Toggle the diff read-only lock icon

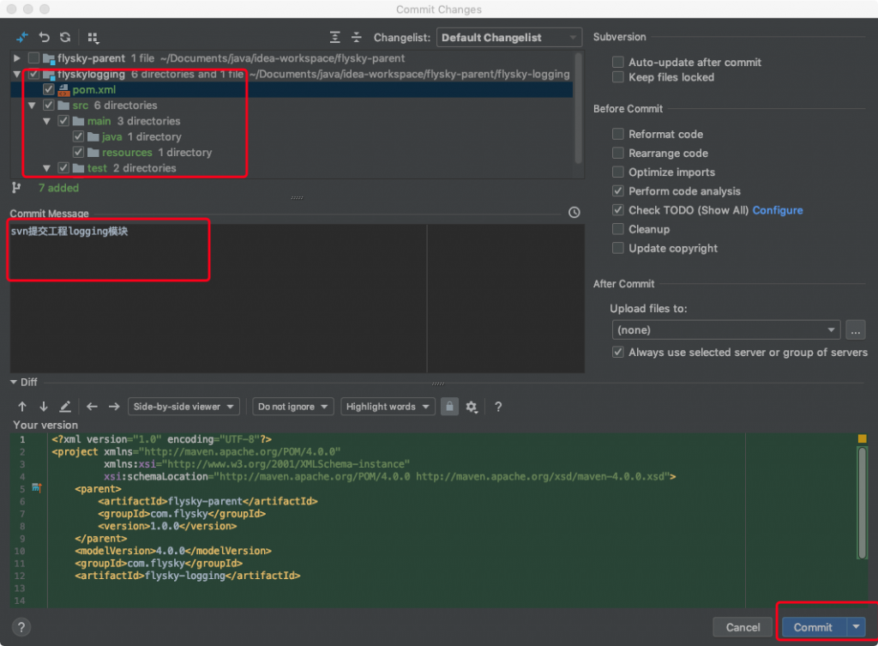click(x=449, y=407)
